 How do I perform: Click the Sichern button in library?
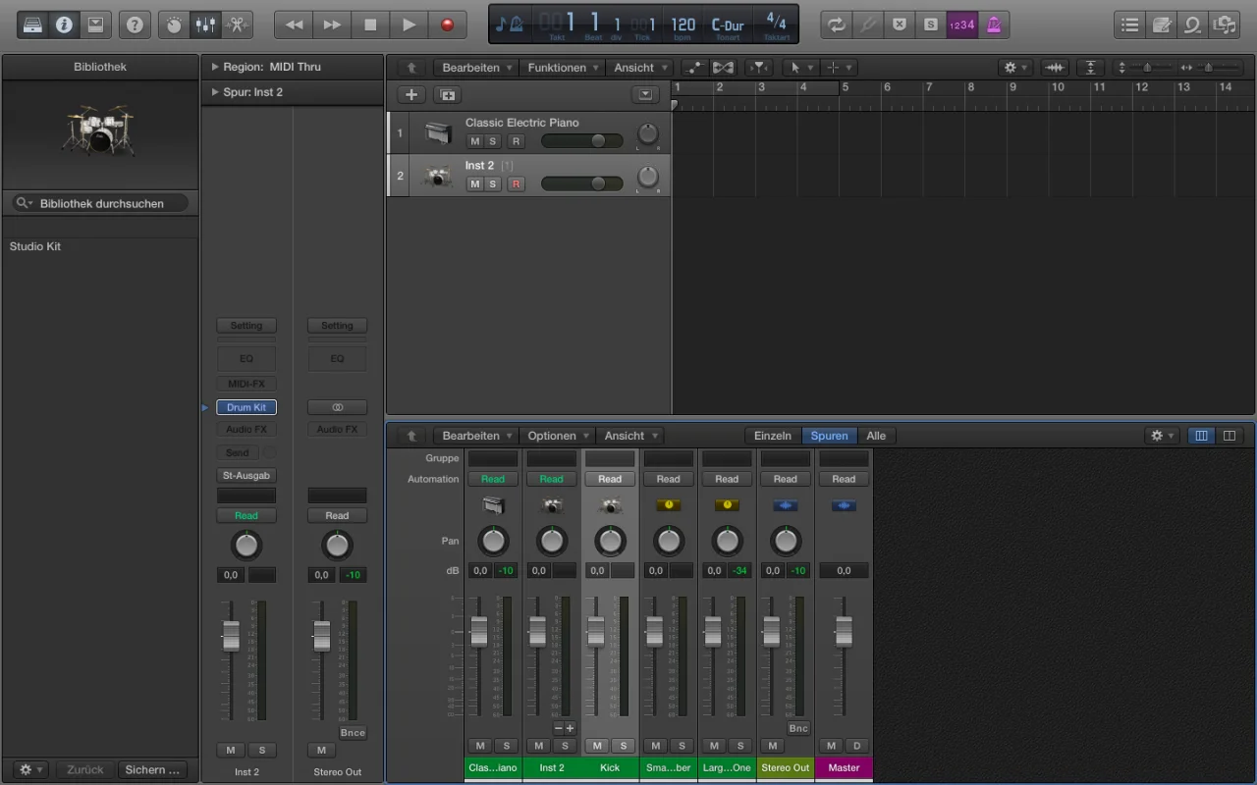tap(152, 770)
